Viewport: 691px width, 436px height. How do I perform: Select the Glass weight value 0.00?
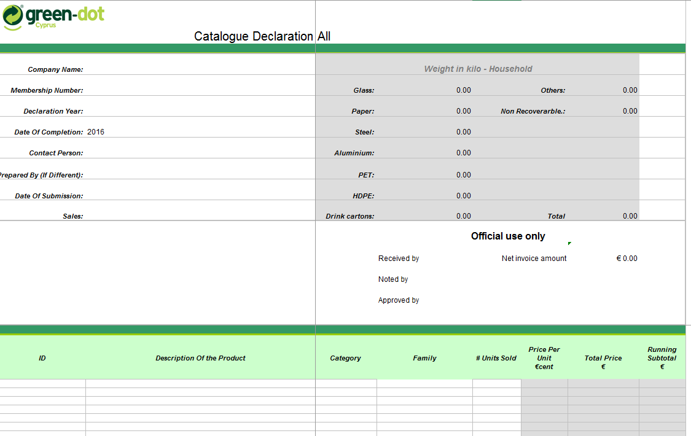click(x=464, y=90)
